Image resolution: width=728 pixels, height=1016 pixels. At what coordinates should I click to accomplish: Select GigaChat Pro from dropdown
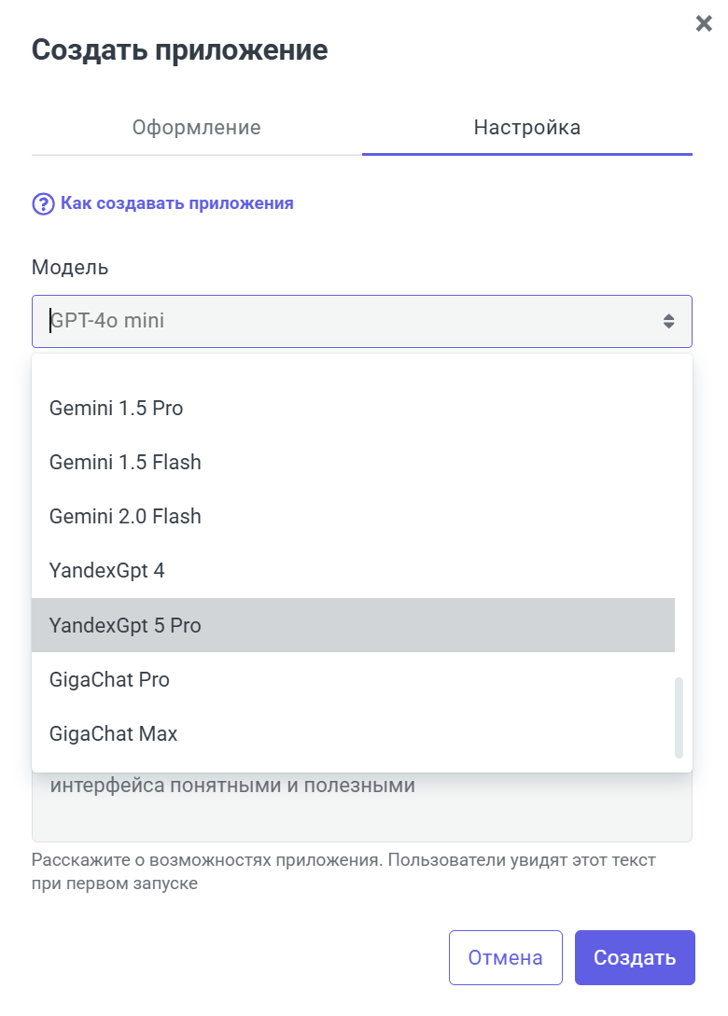point(109,679)
